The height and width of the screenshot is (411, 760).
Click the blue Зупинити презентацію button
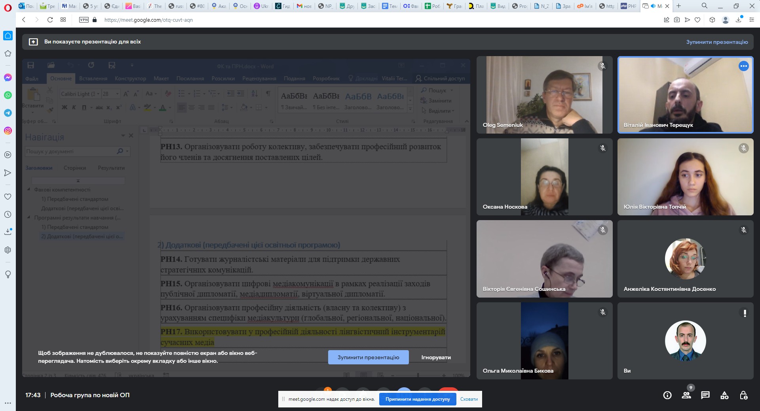[x=368, y=357]
